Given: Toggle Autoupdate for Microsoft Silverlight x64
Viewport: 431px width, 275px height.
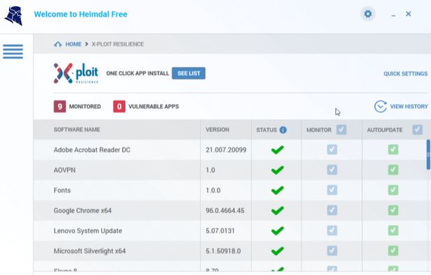Looking at the screenshot, I should click(393, 251).
